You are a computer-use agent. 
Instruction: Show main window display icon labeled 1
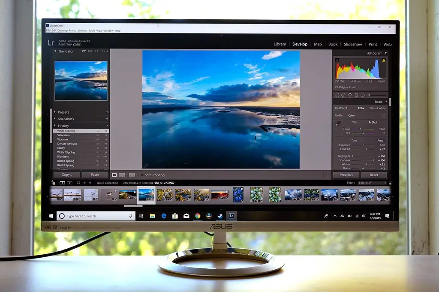pos(62,183)
